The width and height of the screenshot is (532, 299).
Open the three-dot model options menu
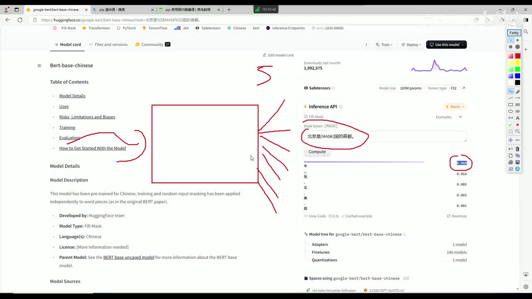point(366,44)
